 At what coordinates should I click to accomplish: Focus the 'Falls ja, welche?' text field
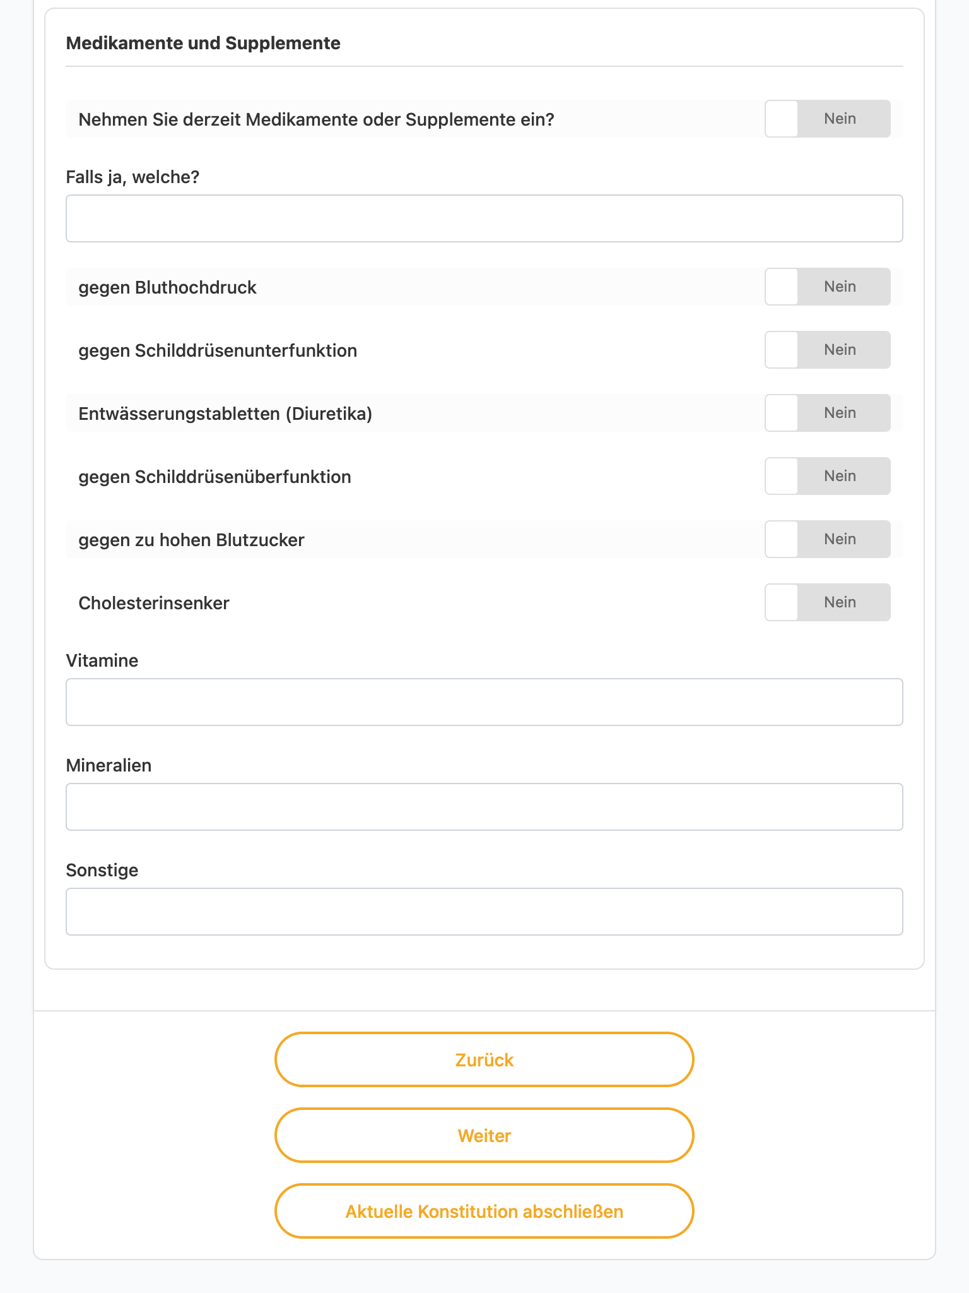[x=484, y=218]
